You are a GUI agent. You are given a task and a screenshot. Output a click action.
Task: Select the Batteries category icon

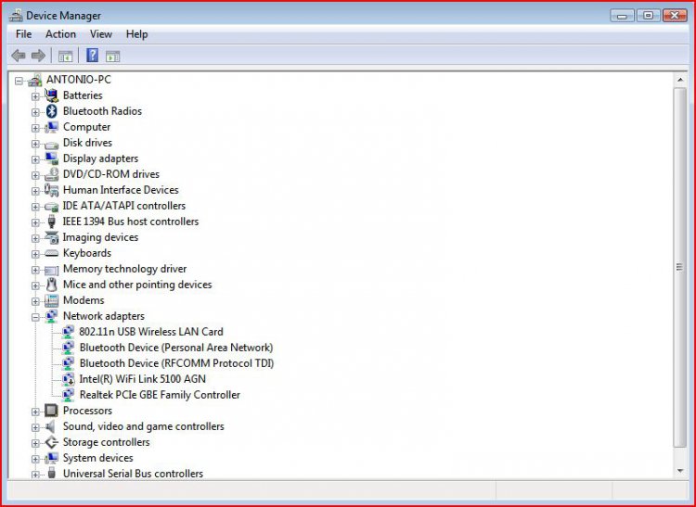[51, 95]
